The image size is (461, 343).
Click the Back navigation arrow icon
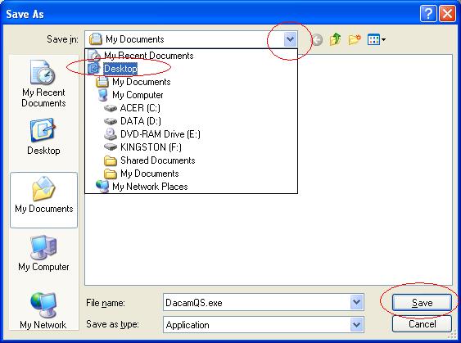[x=317, y=39]
